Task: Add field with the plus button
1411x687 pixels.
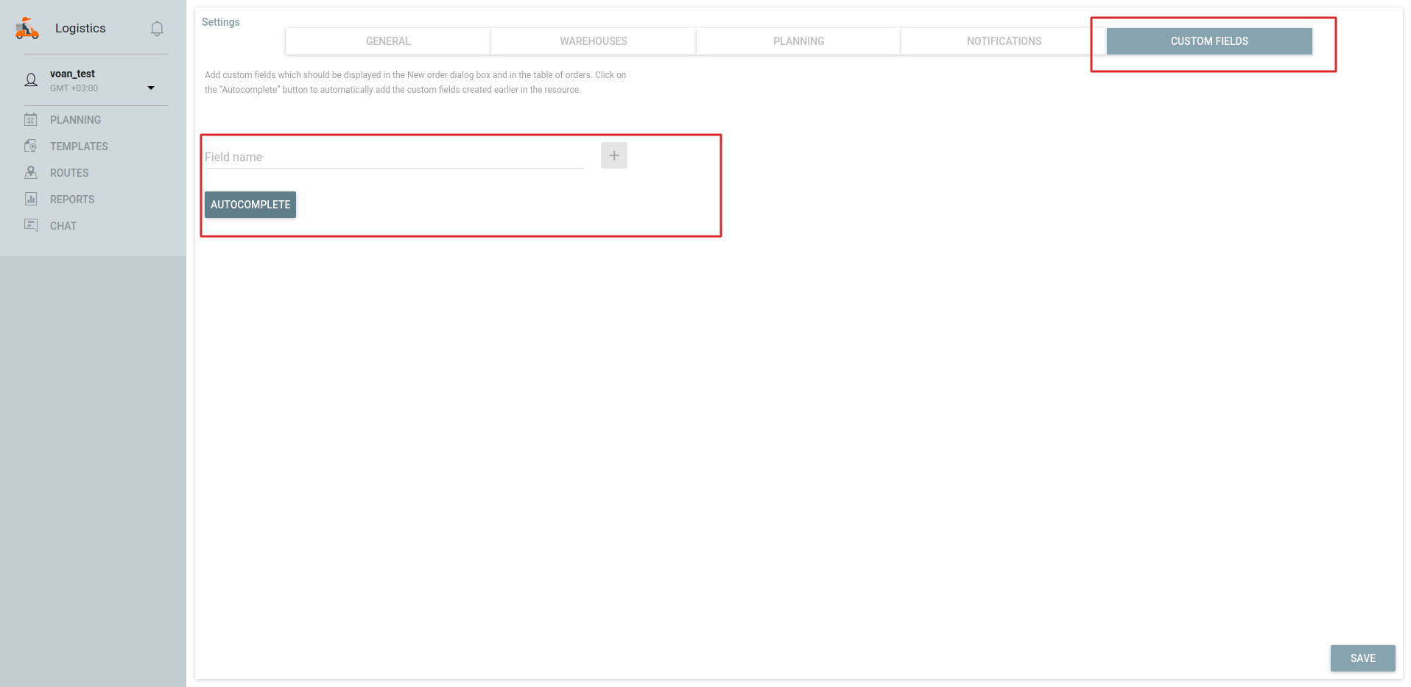Action: [613, 155]
